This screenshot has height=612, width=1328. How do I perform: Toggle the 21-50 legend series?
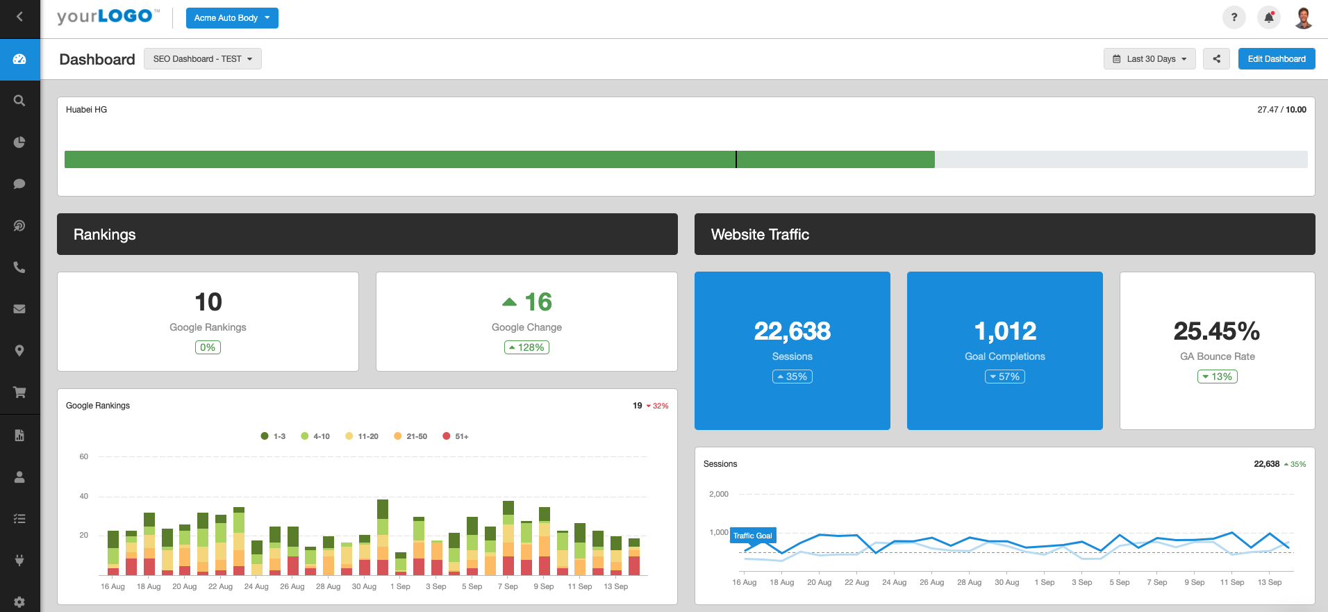tap(410, 436)
